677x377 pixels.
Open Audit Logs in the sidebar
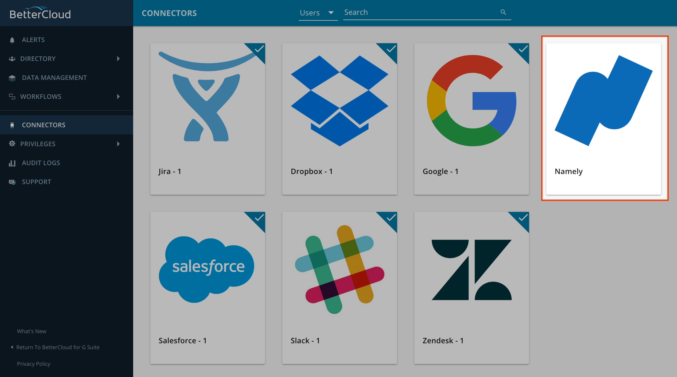coord(67,163)
